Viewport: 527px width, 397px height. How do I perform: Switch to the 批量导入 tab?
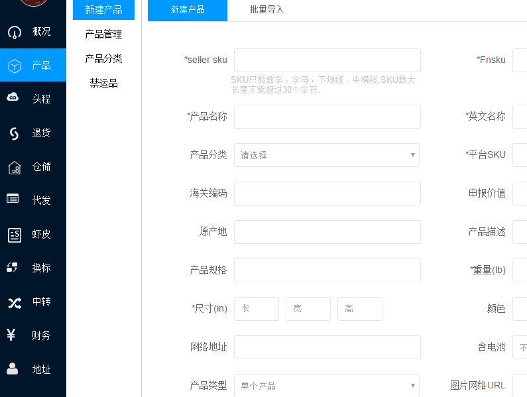[267, 10]
